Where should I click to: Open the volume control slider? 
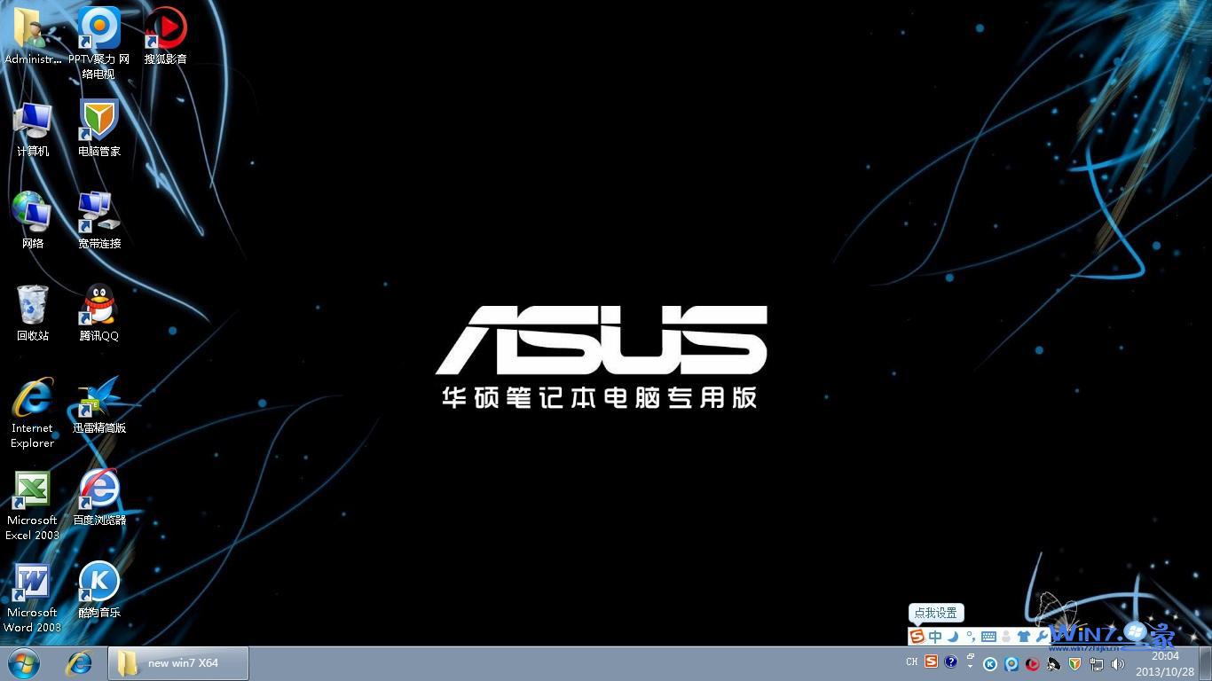pos(1117,663)
